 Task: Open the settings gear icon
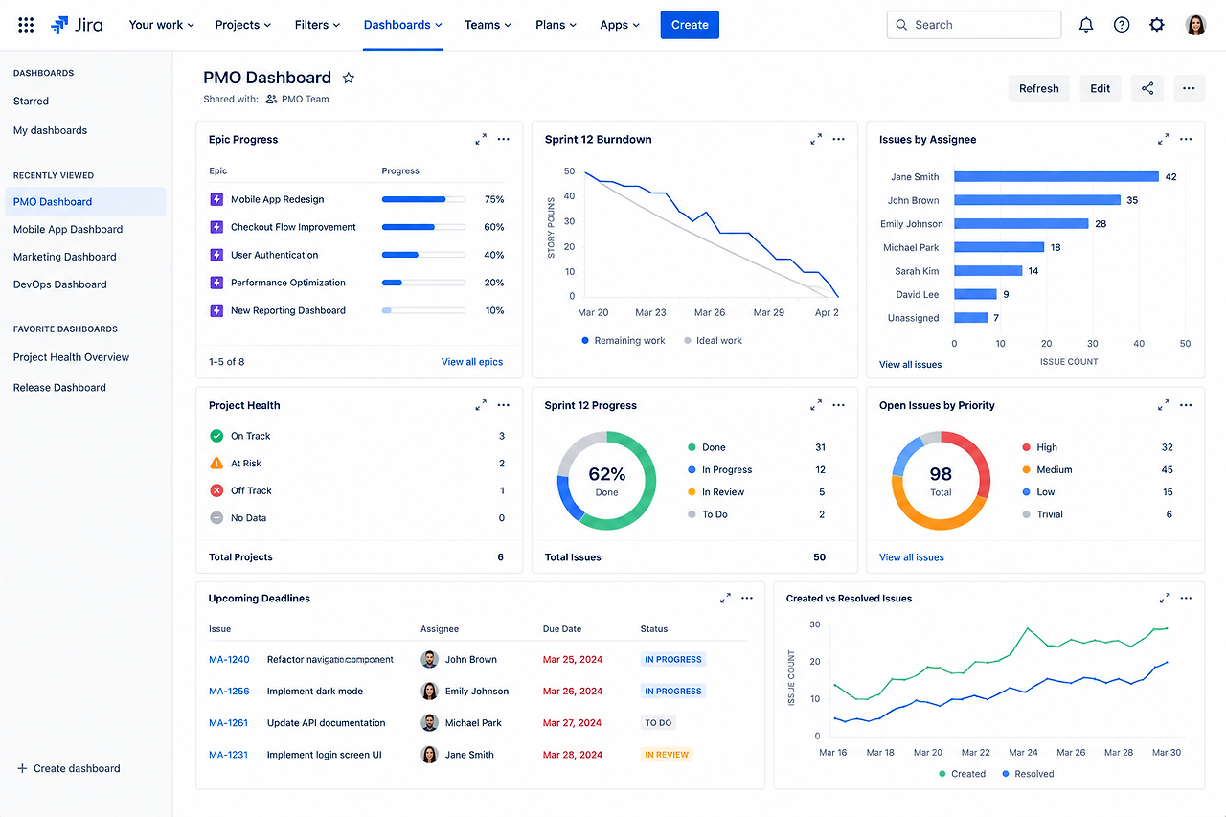click(1157, 25)
